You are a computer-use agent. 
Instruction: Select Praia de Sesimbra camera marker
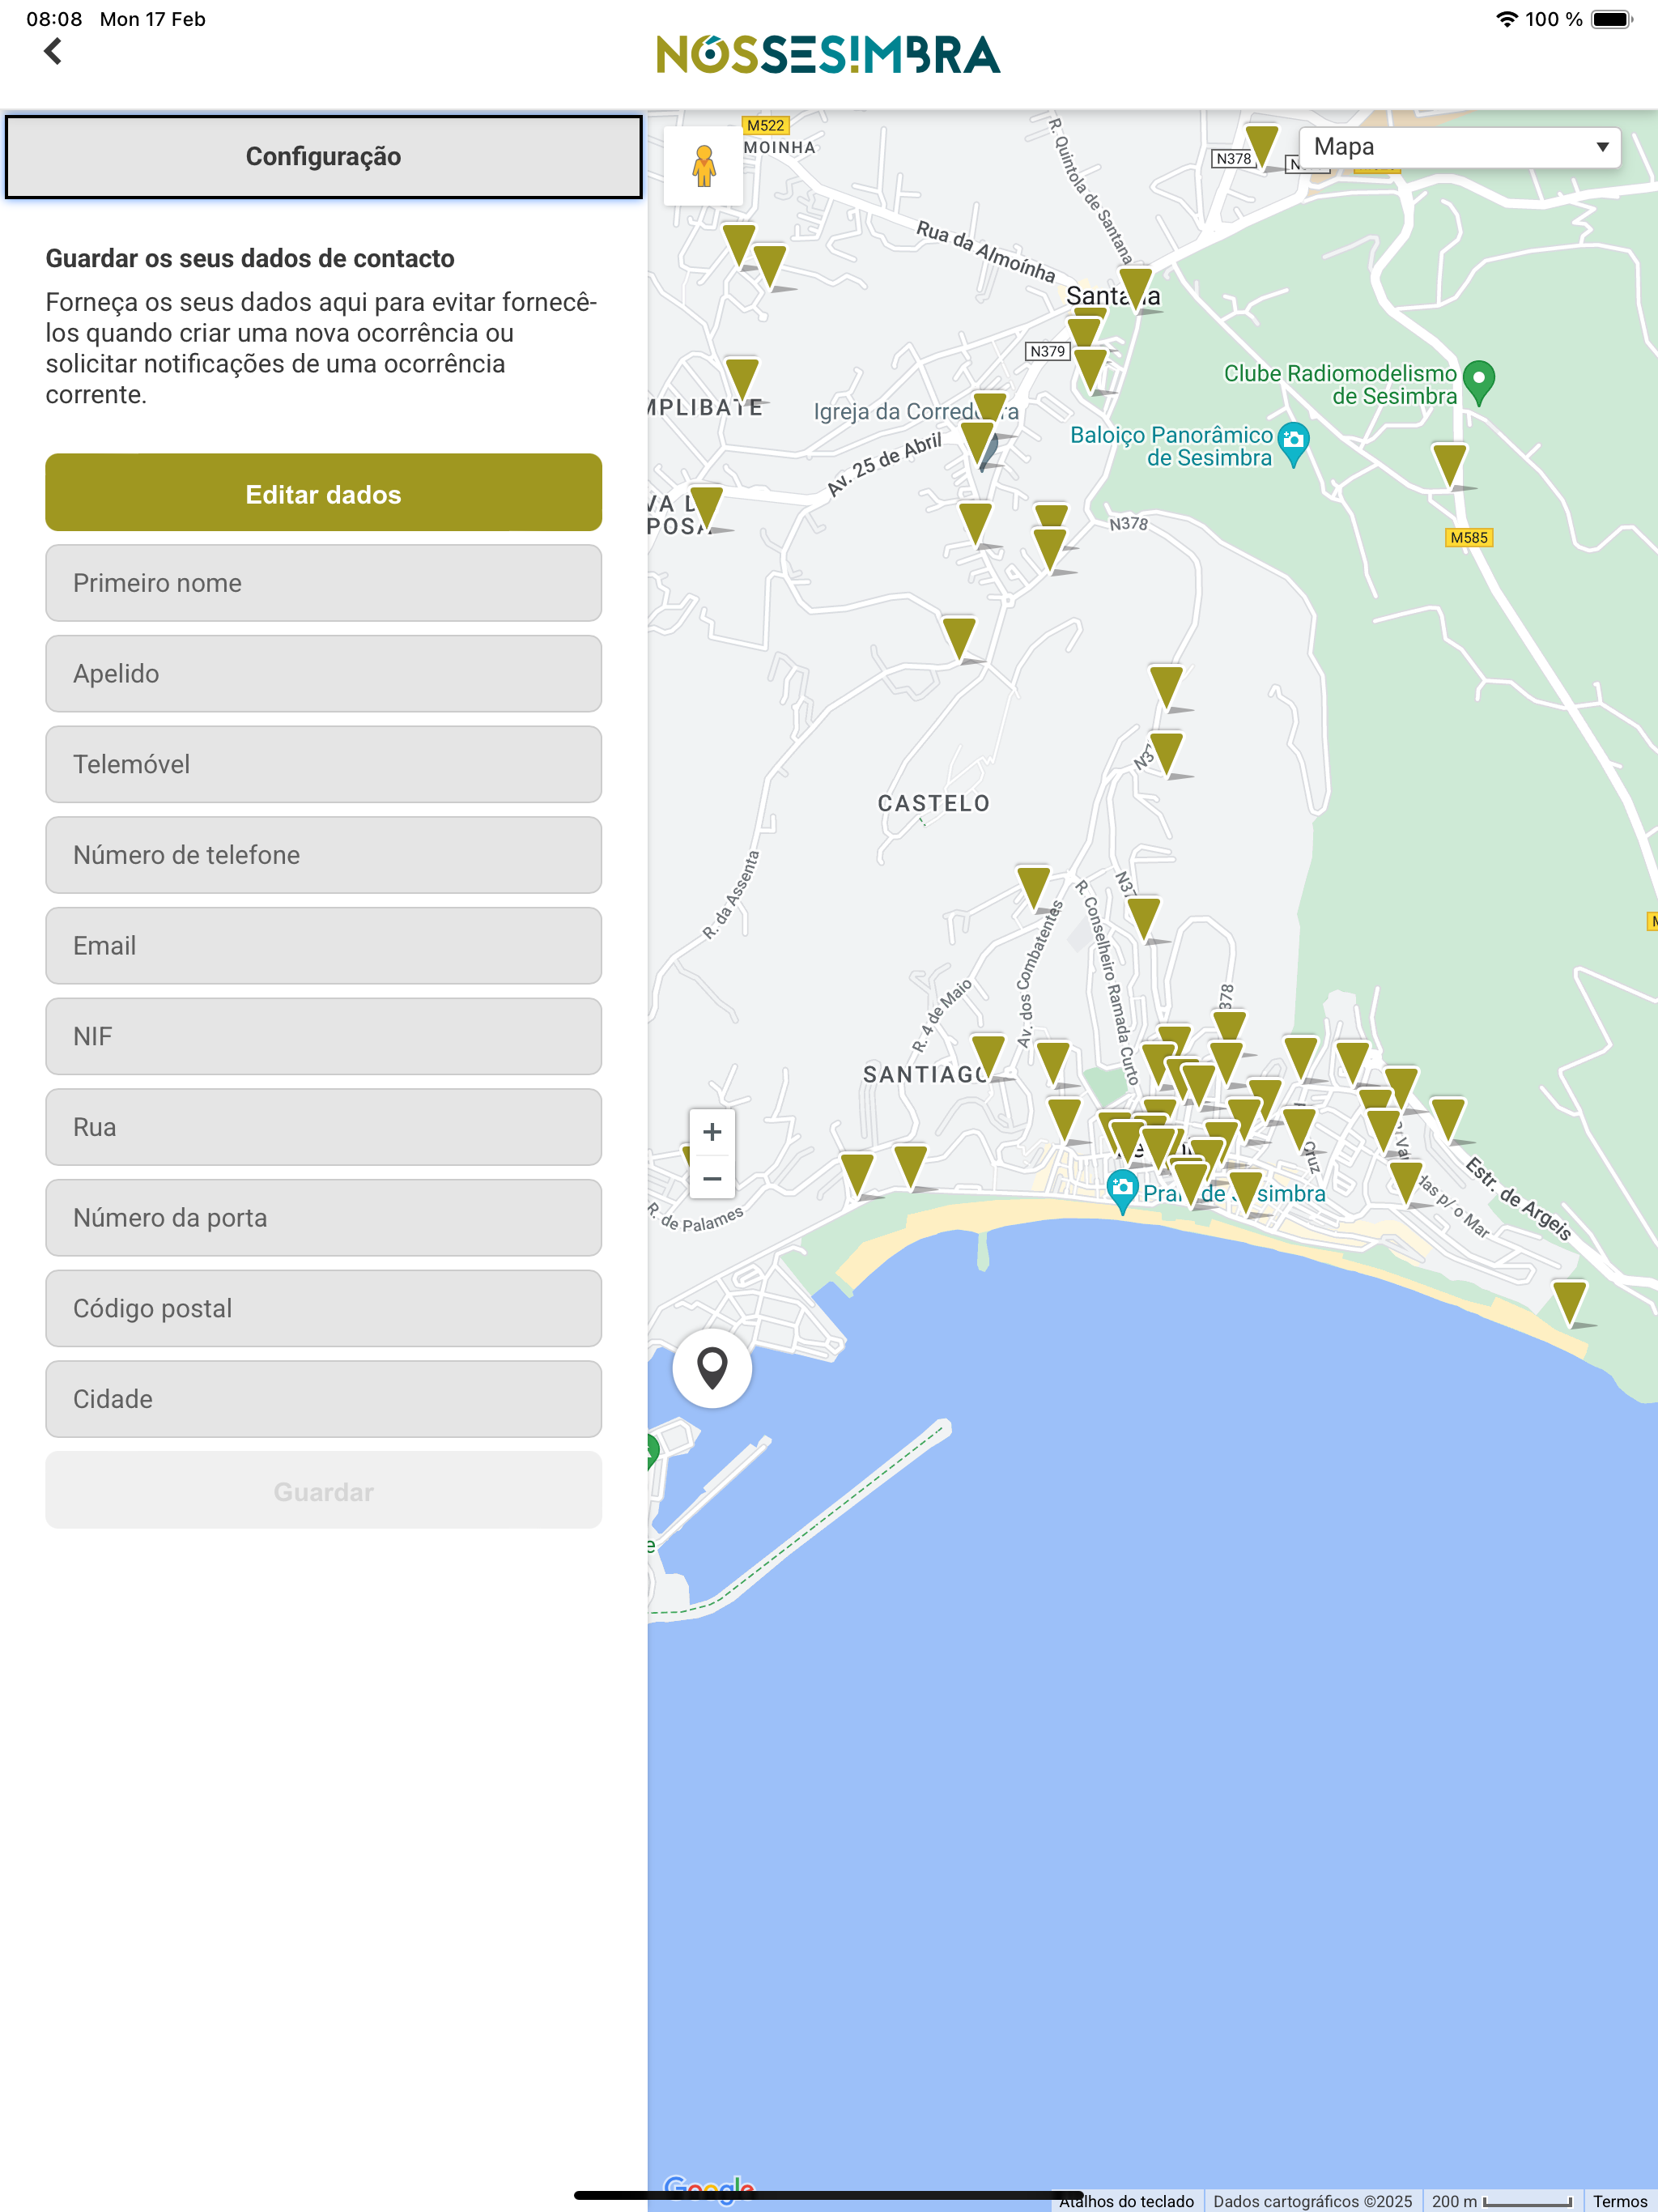[1123, 1190]
